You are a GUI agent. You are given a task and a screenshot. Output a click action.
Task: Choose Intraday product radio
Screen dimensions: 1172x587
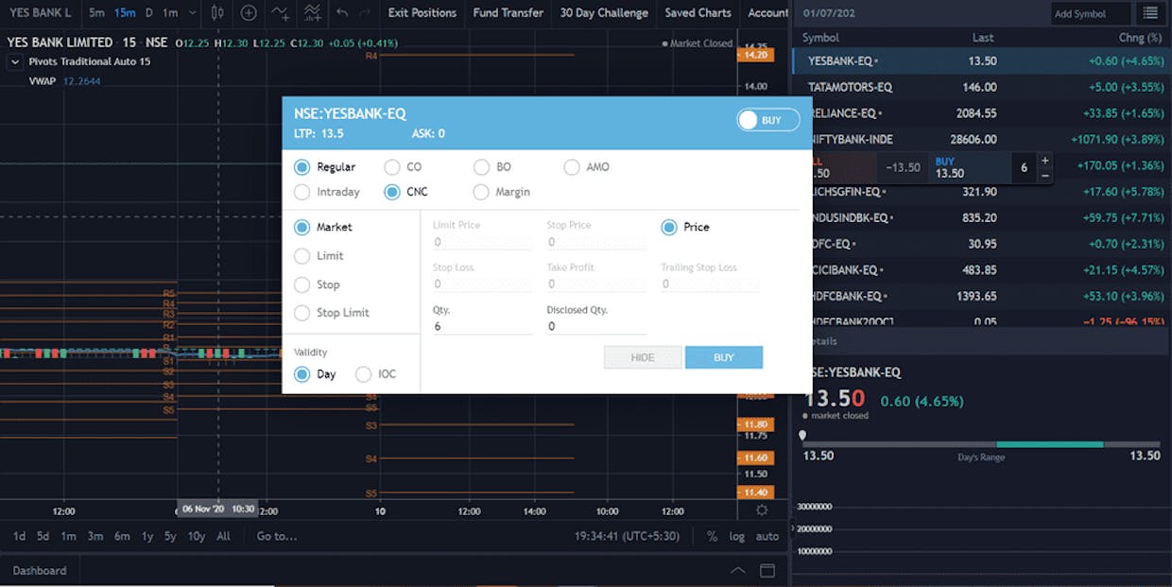pos(302,192)
